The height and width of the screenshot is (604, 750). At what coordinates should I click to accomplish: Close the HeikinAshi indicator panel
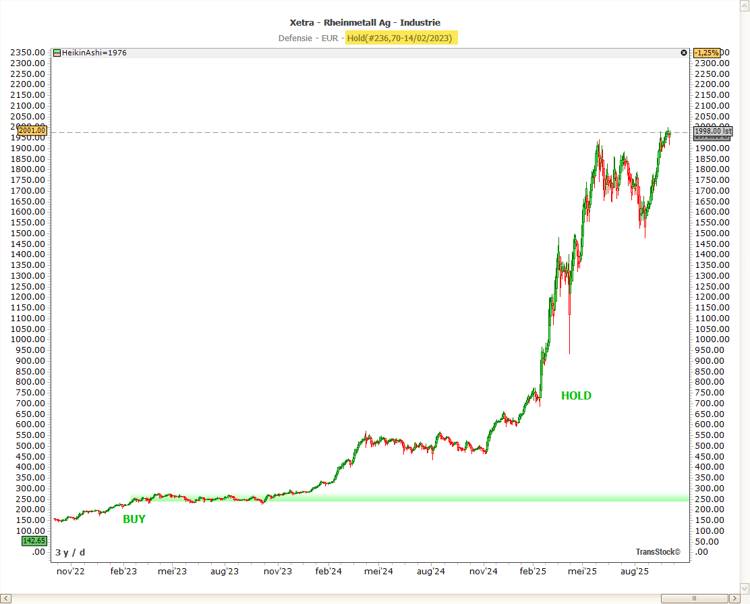[683, 53]
